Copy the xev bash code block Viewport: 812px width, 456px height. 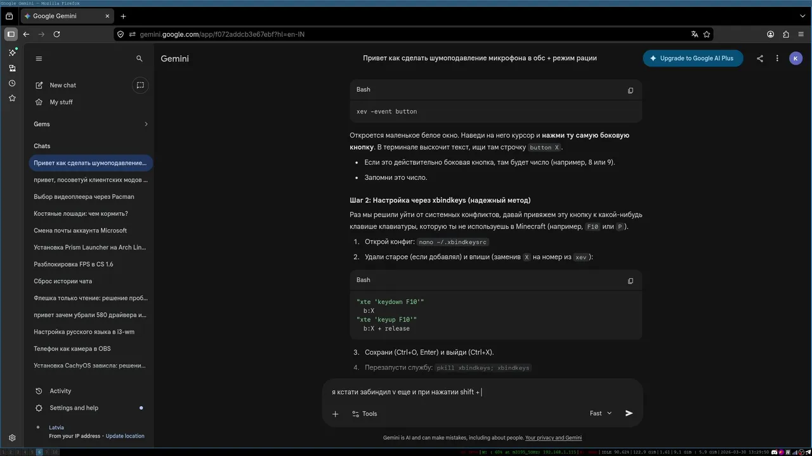pyautogui.click(x=630, y=91)
